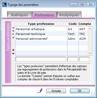The width and height of the screenshot is (97, 98).
Task: Click the blue checkmark validate icon
Action: click(x=13, y=53)
